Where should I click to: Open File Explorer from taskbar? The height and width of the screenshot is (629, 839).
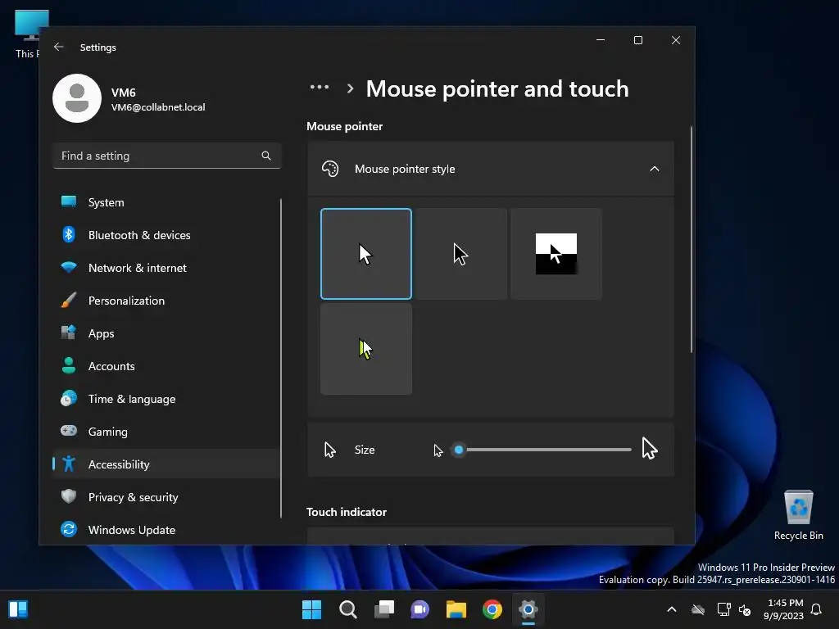point(456,609)
